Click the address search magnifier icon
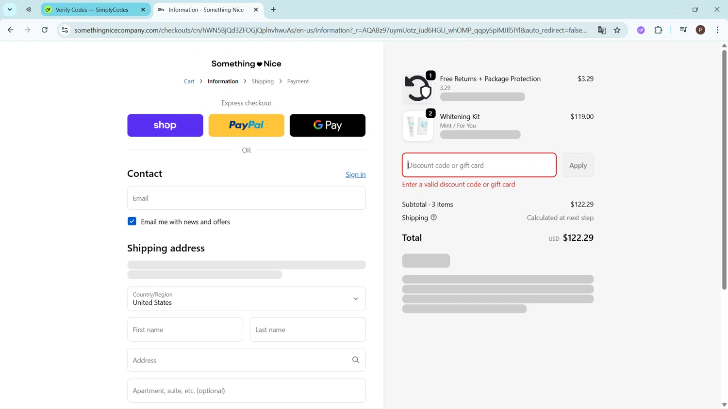728x409 pixels. (x=355, y=360)
